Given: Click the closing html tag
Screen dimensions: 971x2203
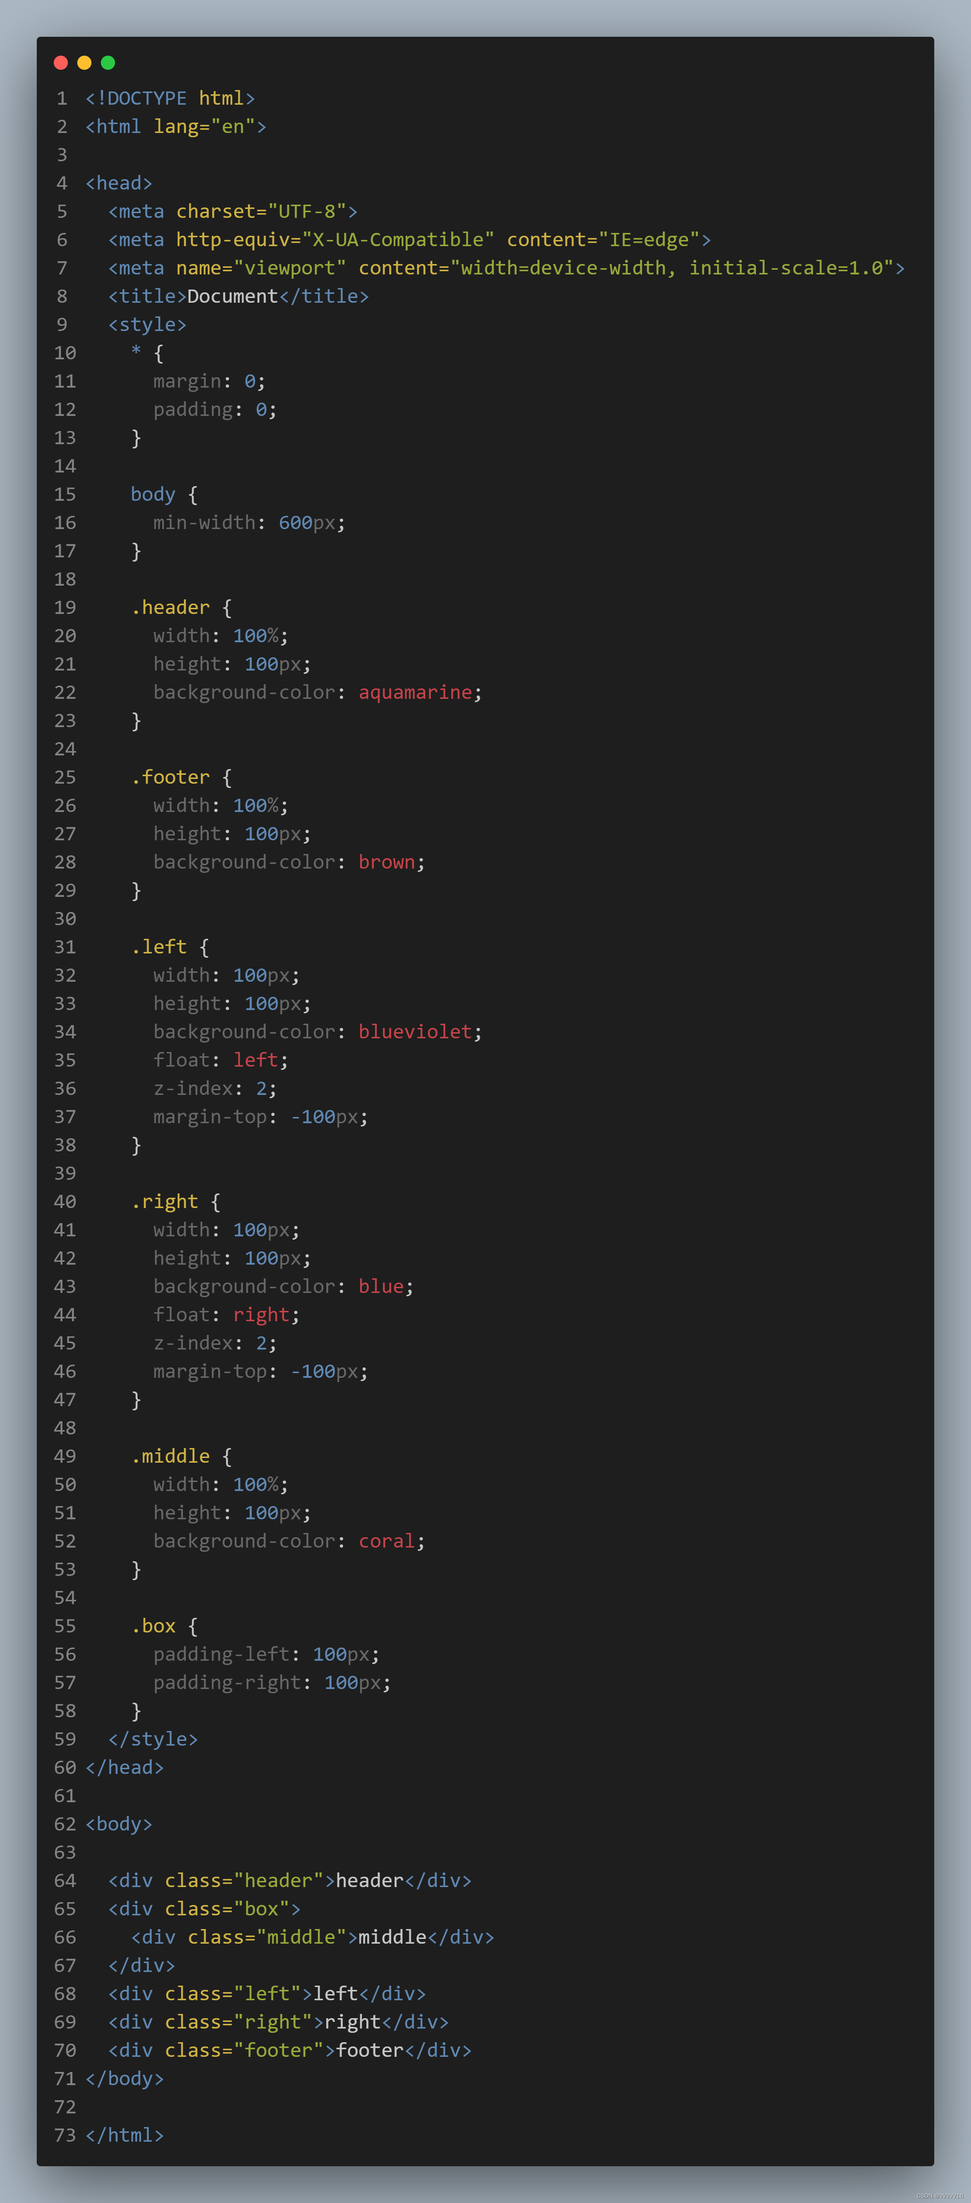Looking at the screenshot, I should click(x=125, y=2135).
